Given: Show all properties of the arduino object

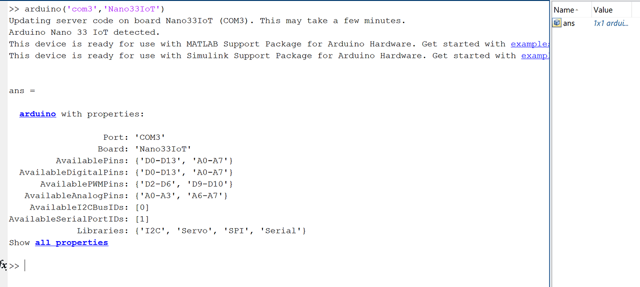Looking at the screenshot, I should tap(71, 242).
